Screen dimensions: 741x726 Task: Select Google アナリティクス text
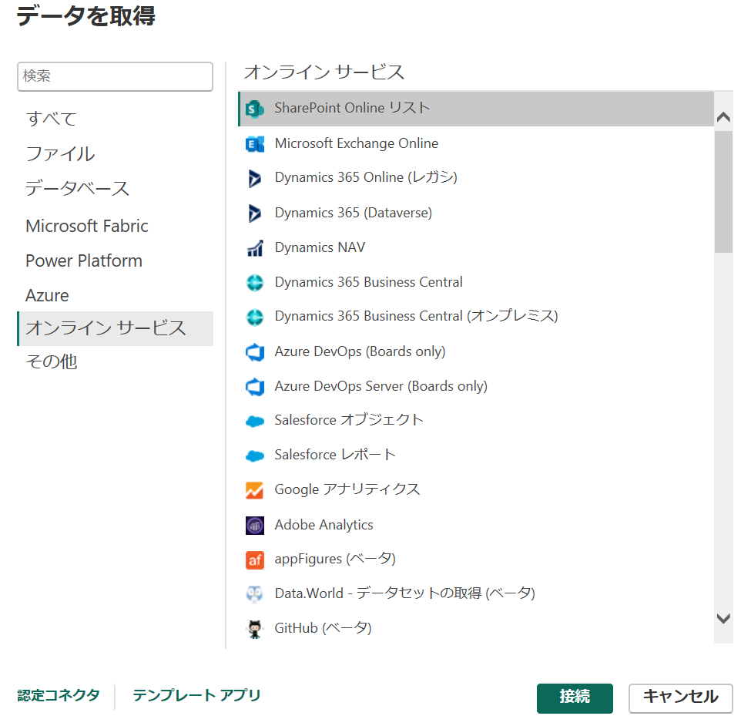point(347,489)
